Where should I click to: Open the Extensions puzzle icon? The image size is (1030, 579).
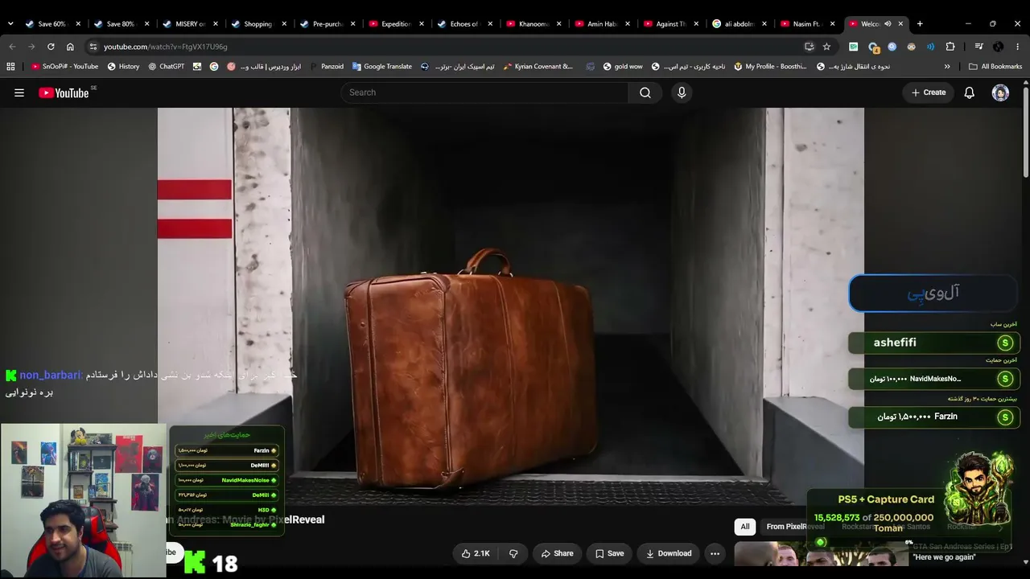[950, 47]
